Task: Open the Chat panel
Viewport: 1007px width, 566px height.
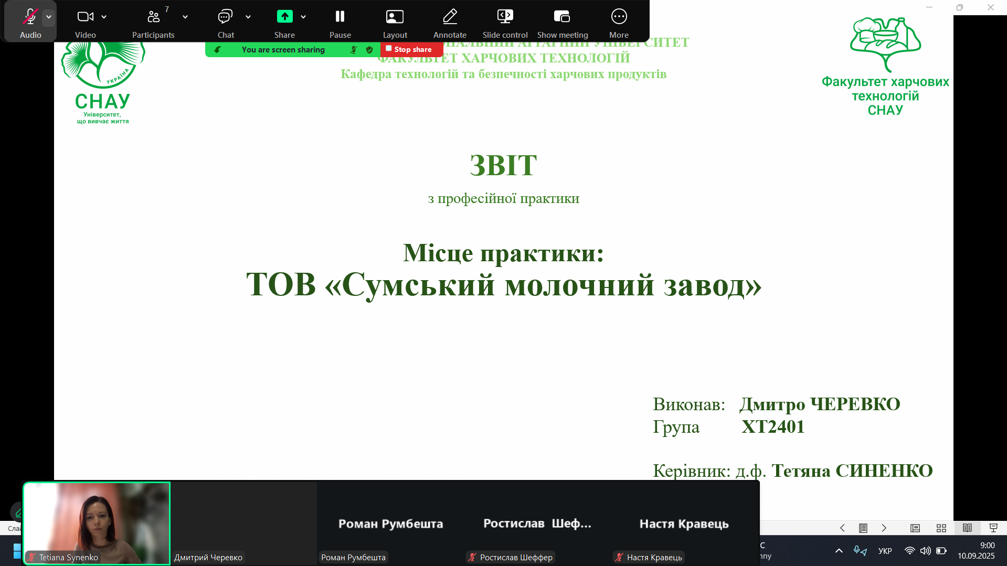Action: (226, 22)
